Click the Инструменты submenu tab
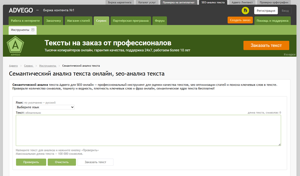This screenshot has width=300, height=176. point(23,30)
